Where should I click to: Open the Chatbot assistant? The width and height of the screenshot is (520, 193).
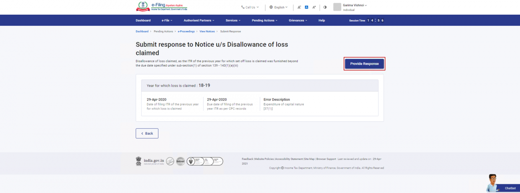[x=502, y=184]
